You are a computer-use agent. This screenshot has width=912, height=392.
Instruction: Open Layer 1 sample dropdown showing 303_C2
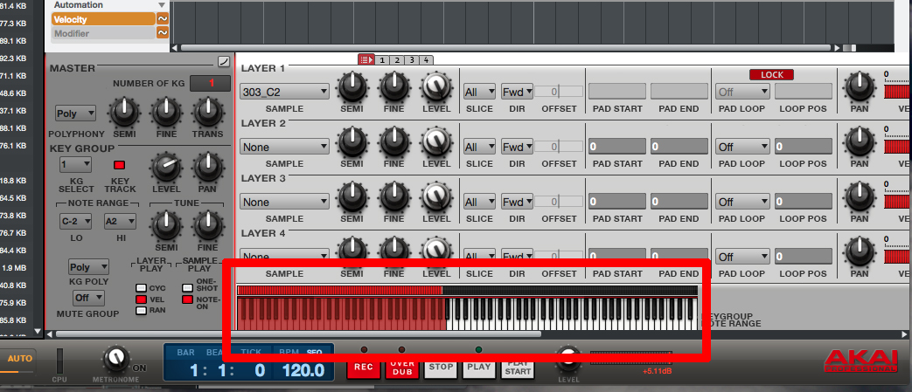click(285, 91)
